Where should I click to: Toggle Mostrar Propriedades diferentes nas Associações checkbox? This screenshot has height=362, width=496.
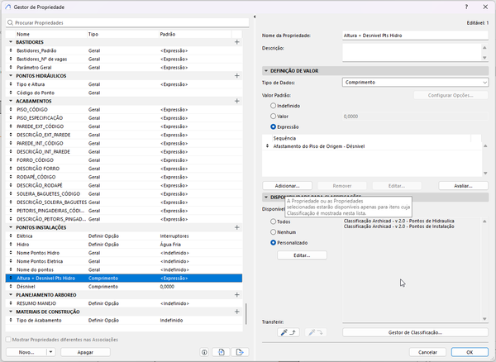tap(8, 340)
